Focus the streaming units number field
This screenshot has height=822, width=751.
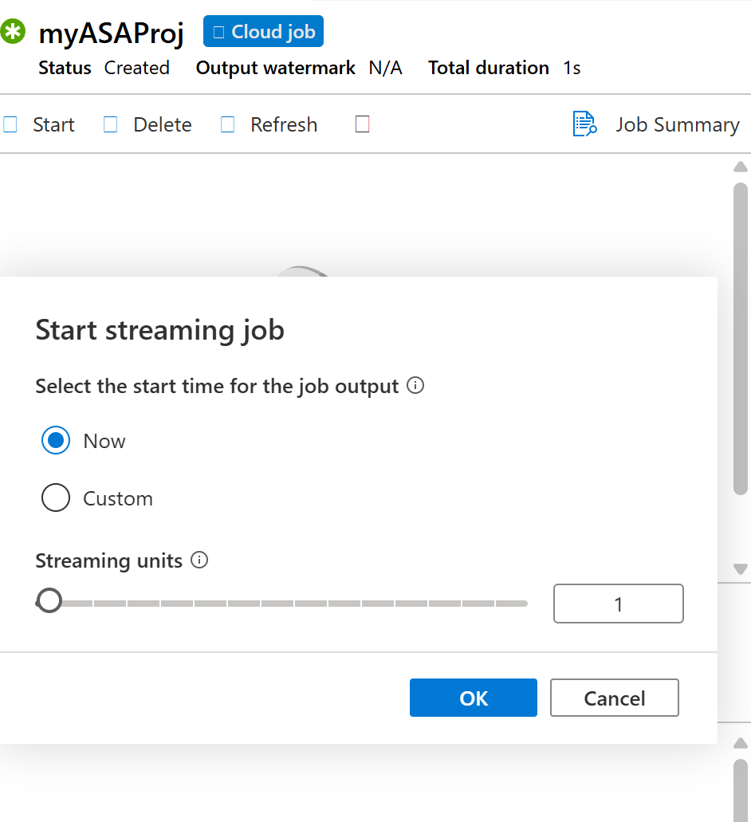[x=618, y=604]
